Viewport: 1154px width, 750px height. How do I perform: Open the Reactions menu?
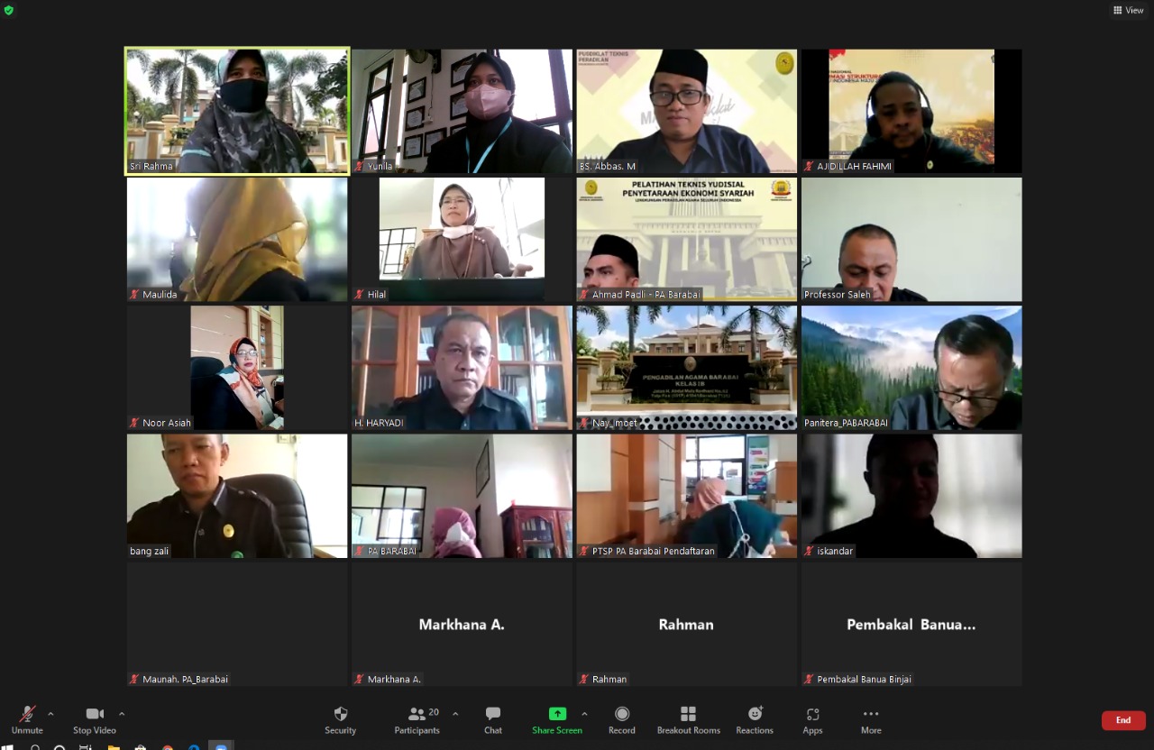click(755, 718)
